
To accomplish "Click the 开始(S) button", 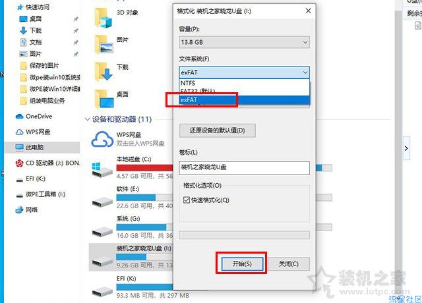I will [242, 263].
